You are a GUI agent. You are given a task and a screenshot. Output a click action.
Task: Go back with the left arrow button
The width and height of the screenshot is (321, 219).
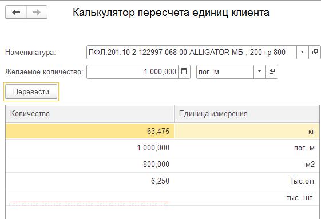(16, 12)
